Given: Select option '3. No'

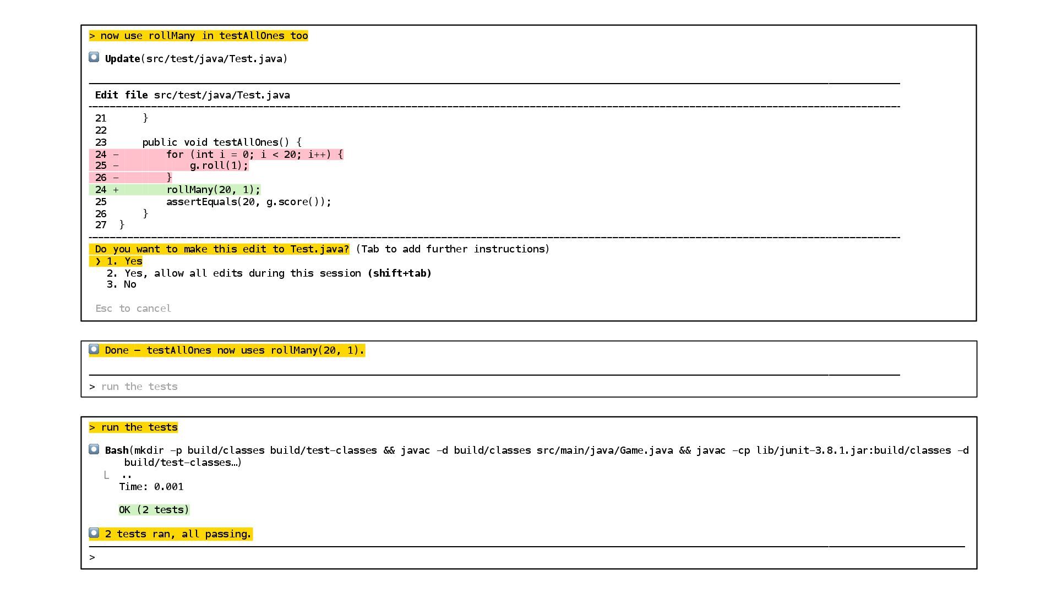Looking at the screenshot, I should point(122,284).
